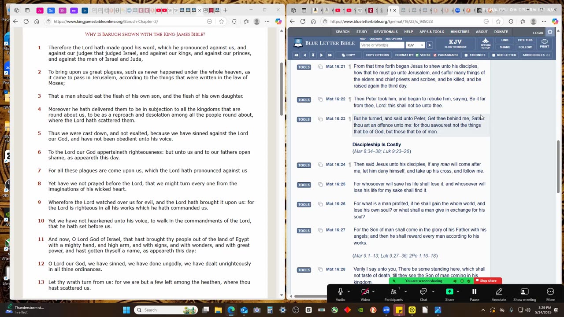Screen dimensions: 564x317
Task: Copy verse Mat 16:27 using its copy icon
Action: click(320, 230)
